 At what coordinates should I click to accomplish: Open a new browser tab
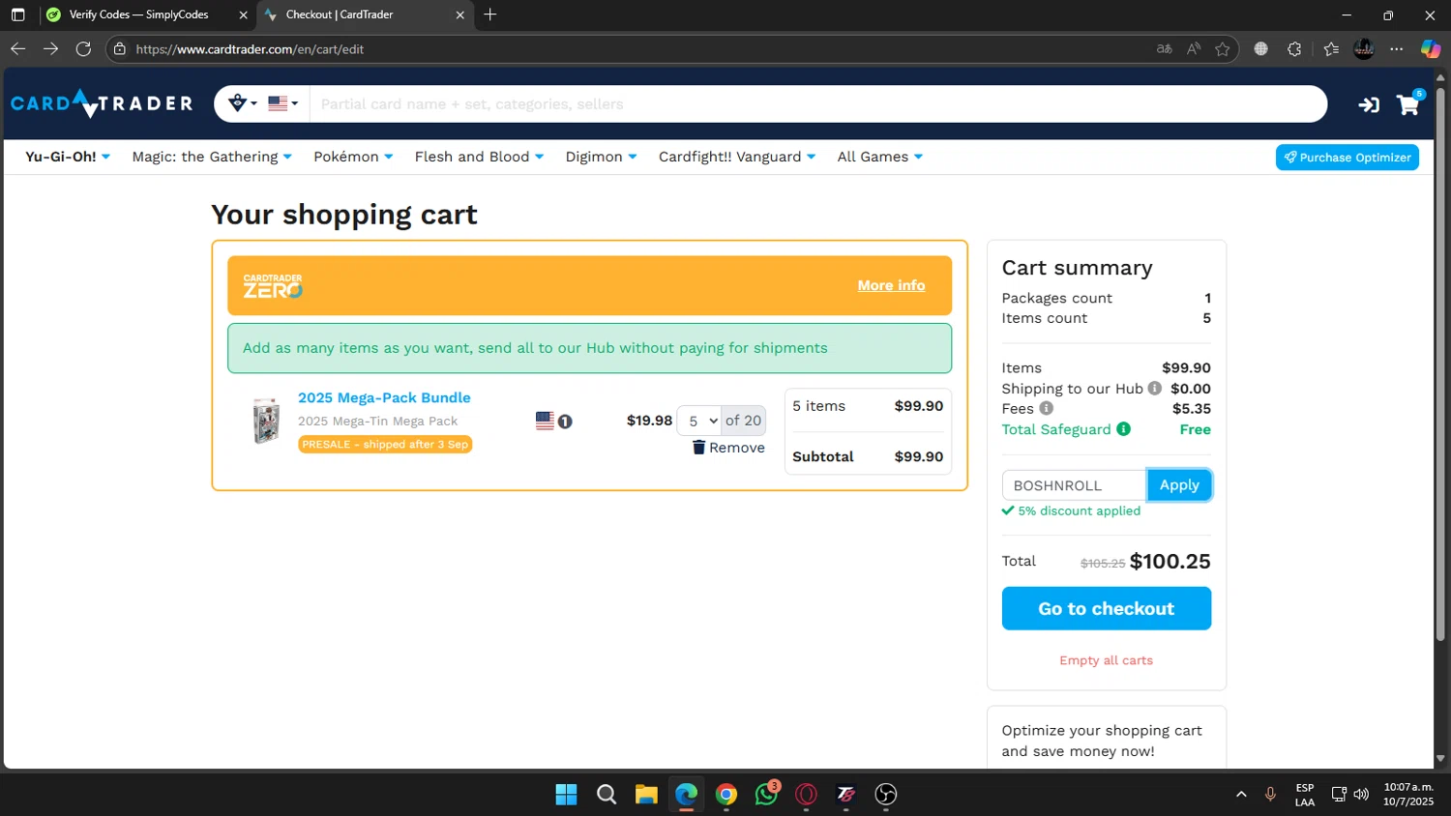[490, 15]
